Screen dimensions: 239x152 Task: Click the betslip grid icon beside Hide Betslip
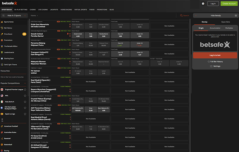point(236,15)
